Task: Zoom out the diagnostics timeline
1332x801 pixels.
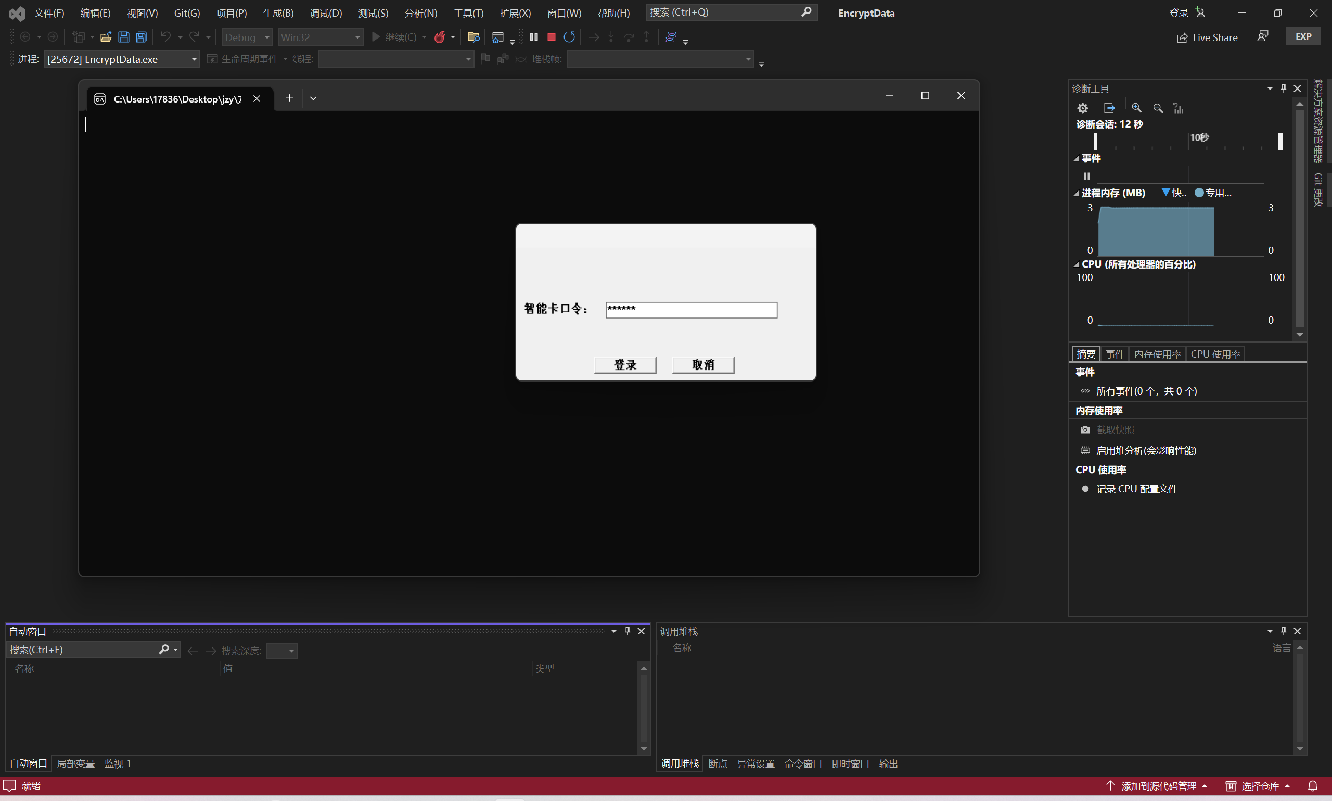Action: [1158, 108]
